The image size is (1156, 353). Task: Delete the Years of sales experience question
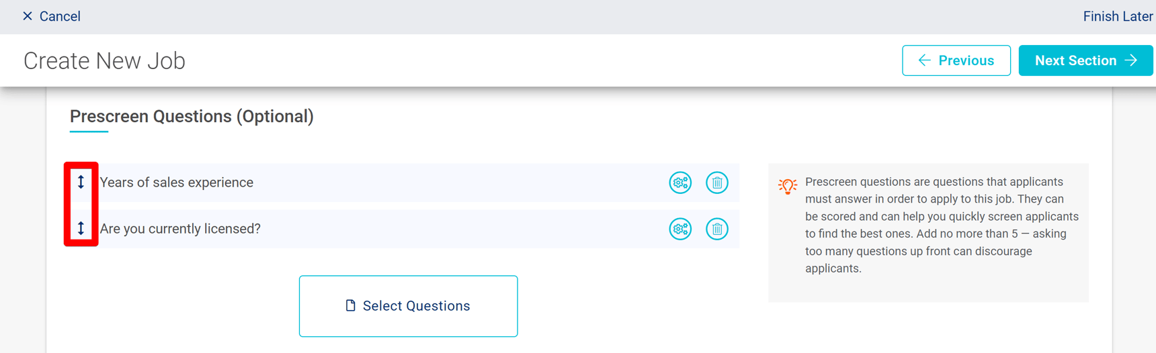point(717,183)
